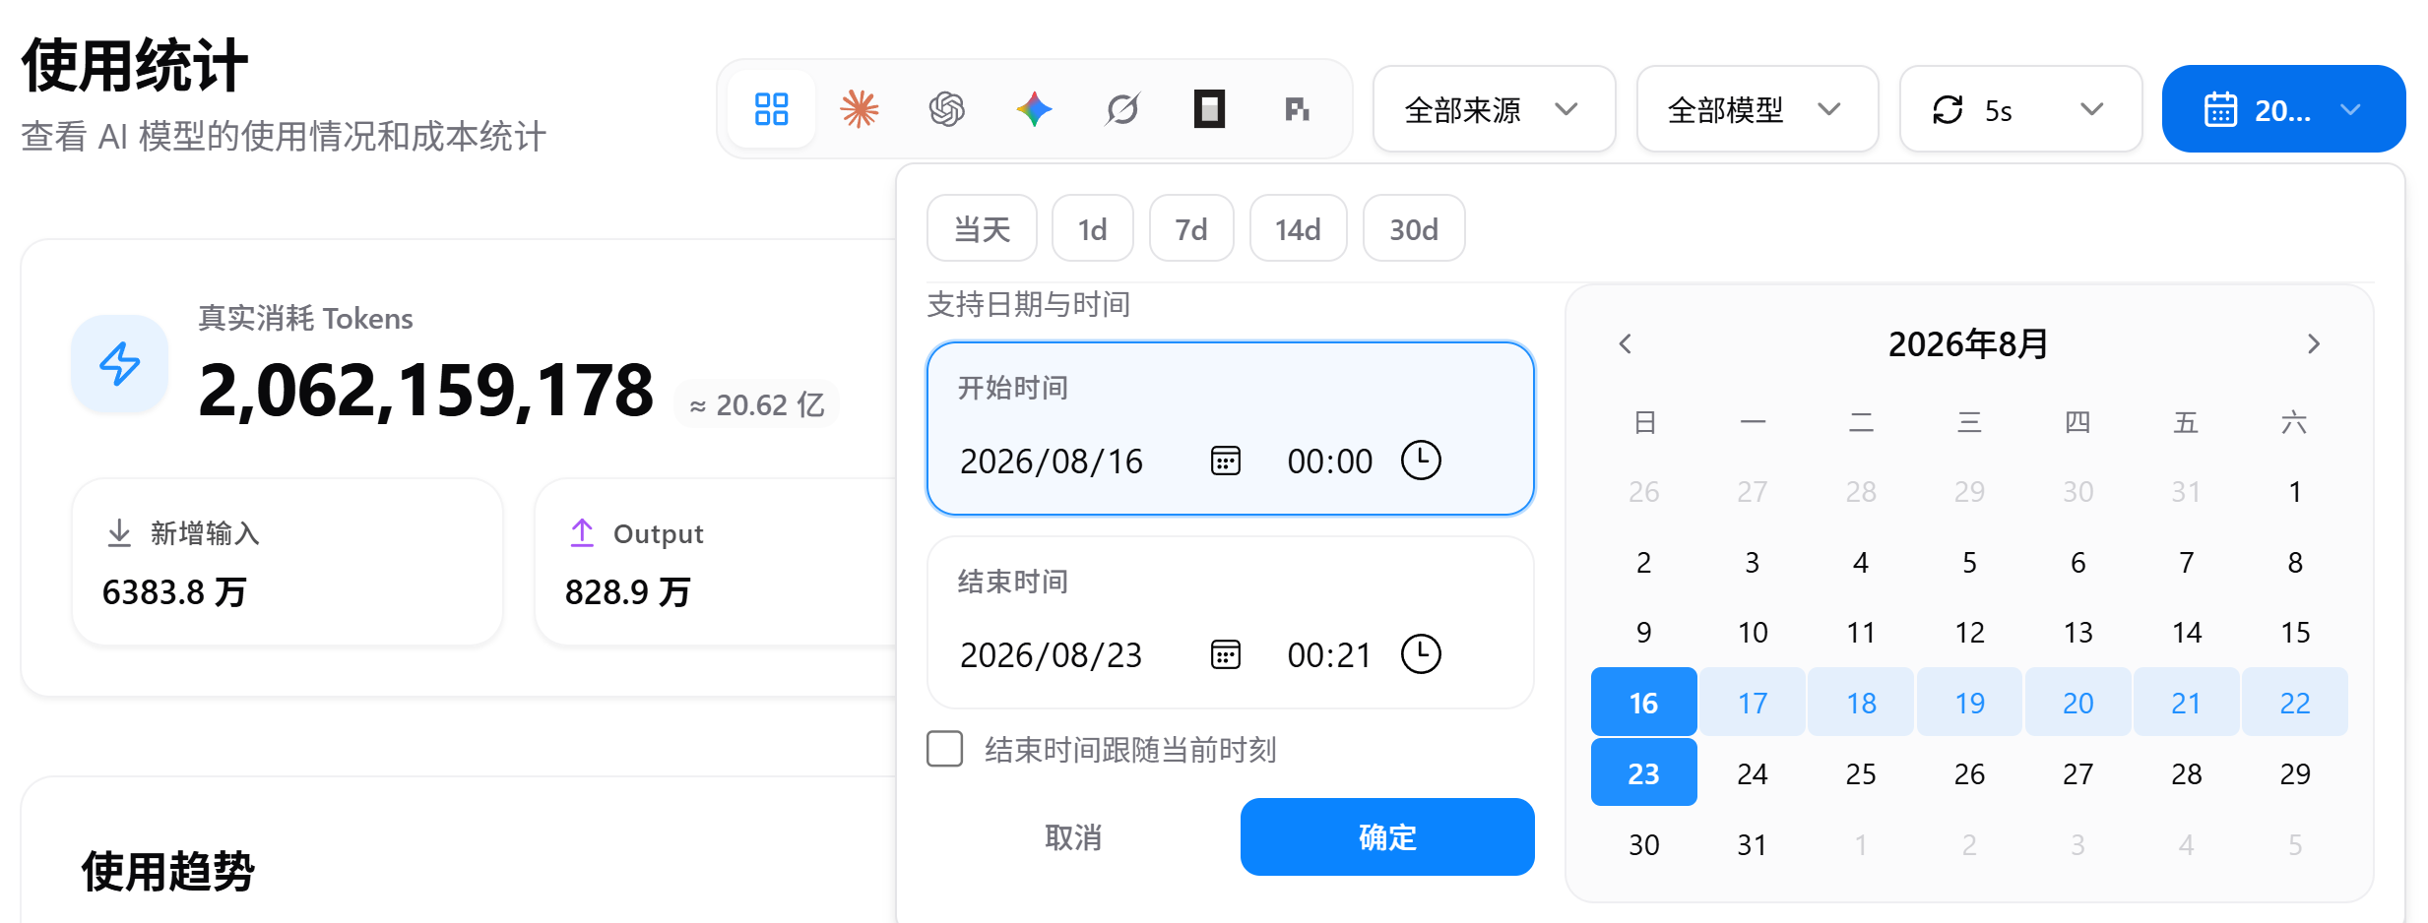Image resolution: width=2428 pixels, height=923 pixels.
Task: Select the black square provider icon
Action: click(1209, 108)
